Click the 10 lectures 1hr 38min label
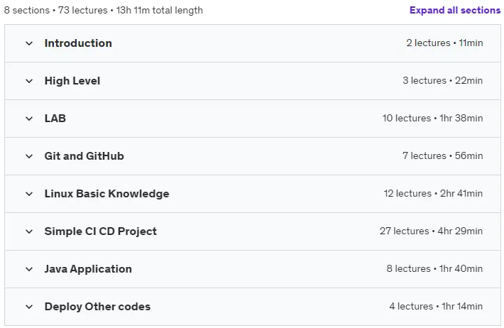504x328 pixels. pos(432,118)
